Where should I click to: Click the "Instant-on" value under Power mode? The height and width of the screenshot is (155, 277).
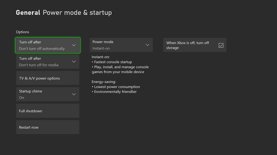[x=101, y=48]
